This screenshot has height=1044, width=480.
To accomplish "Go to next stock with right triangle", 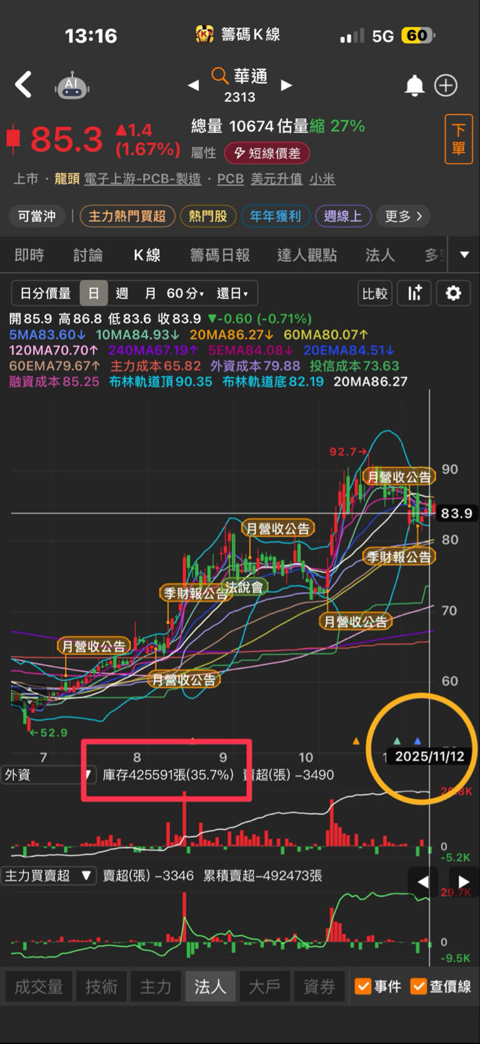I will (286, 85).
